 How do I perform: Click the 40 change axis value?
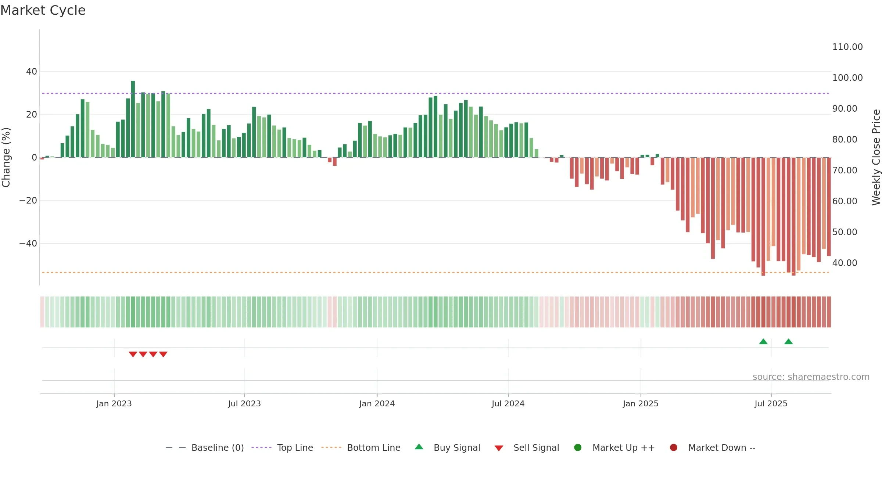(32, 71)
